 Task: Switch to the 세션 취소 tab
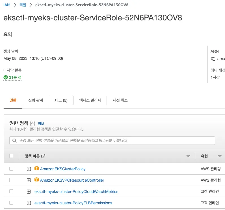pos(120,100)
